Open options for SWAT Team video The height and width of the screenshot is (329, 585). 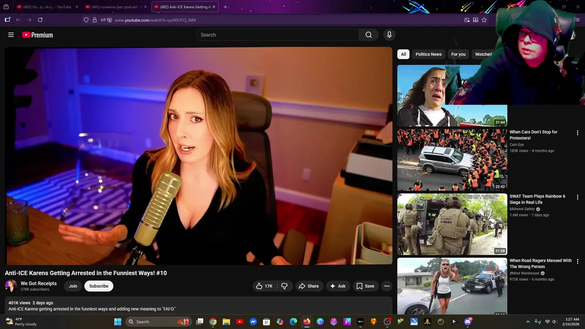[x=577, y=197]
